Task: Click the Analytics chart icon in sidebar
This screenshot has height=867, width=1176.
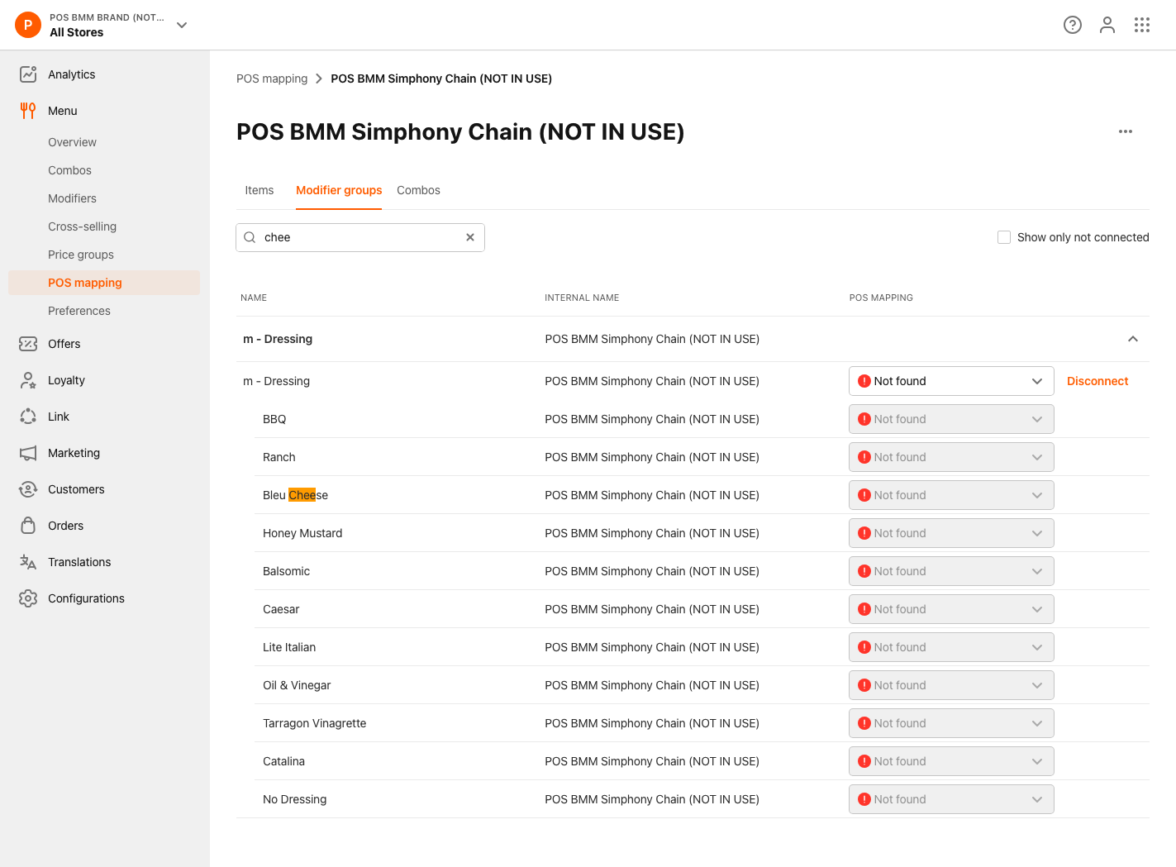Action: (x=28, y=74)
